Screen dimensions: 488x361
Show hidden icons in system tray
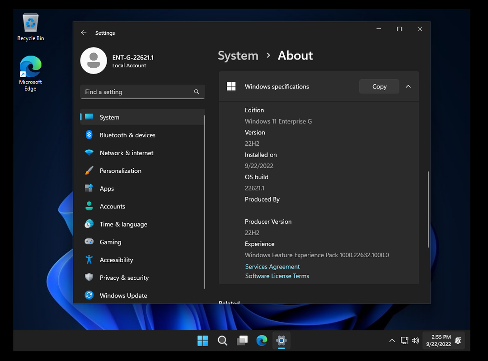392,340
